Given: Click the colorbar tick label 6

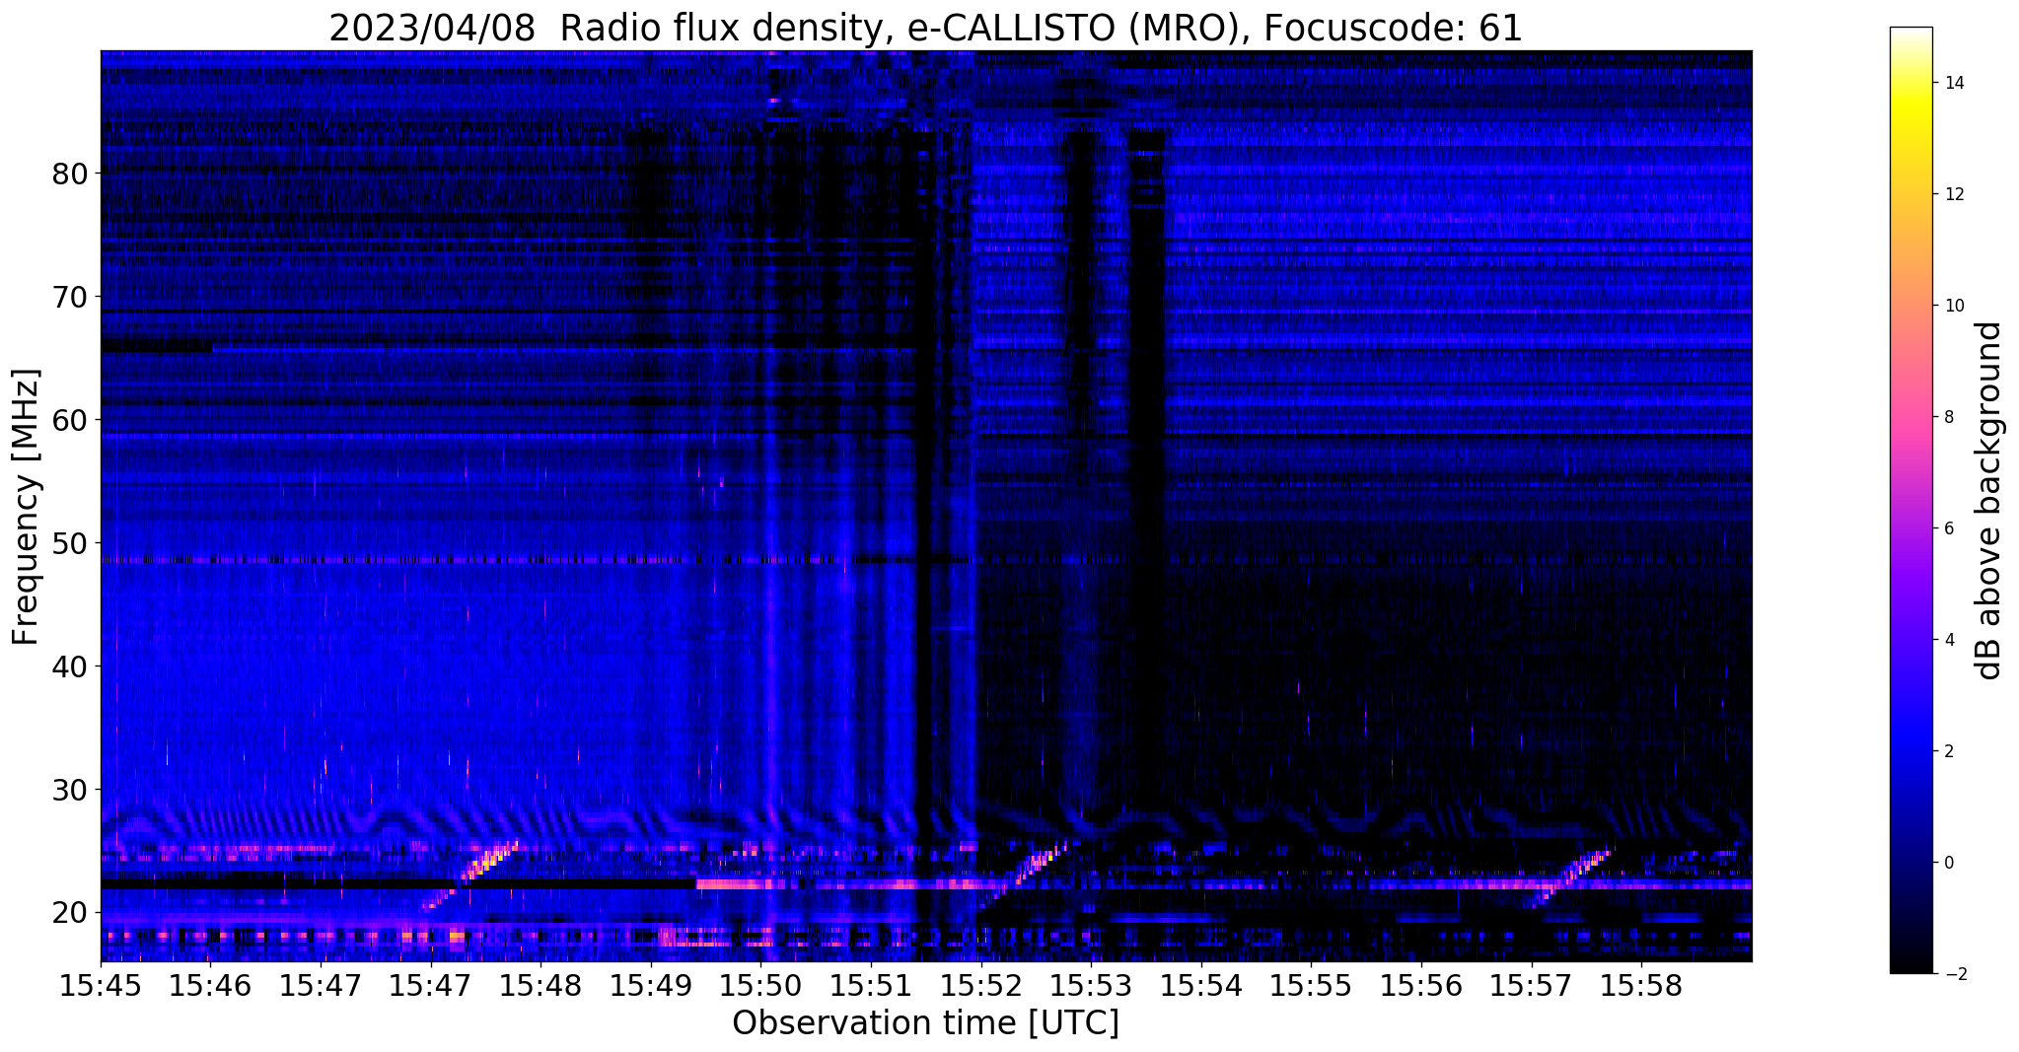Looking at the screenshot, I should point(1949,528).
